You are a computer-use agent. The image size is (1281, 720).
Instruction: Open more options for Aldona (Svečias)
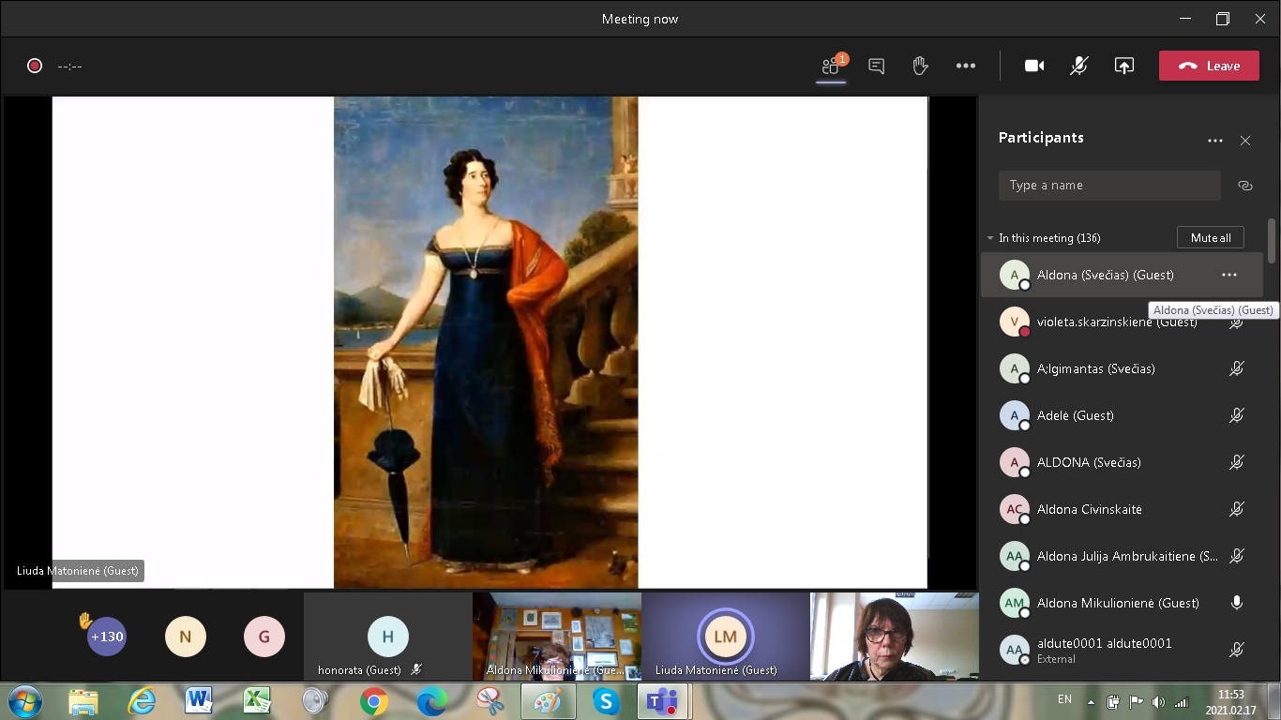pos(1228,275)
